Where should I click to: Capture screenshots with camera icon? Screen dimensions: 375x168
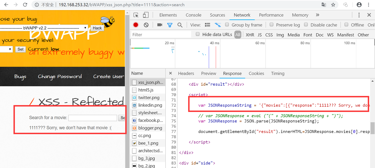pyautogui.click(x=160, y=25)
